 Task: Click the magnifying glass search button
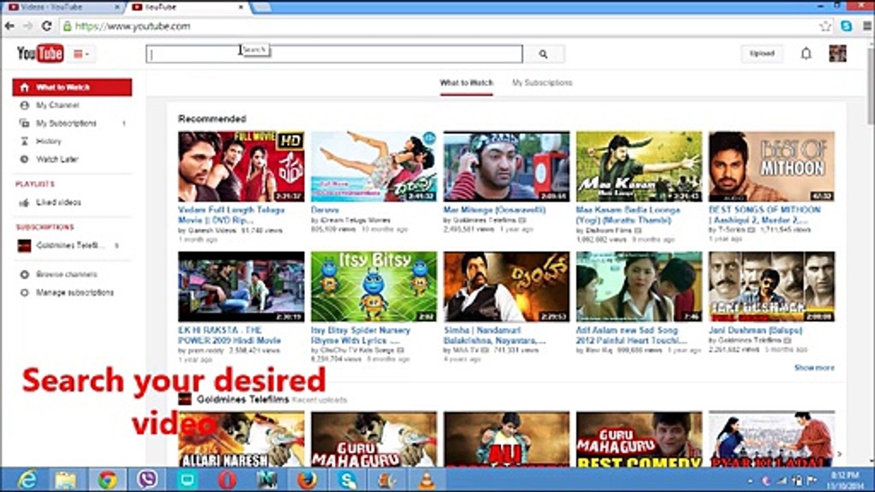(x=543, y=54)
